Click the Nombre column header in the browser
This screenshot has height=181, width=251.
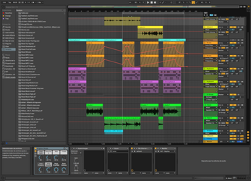(x=40, y=10)
